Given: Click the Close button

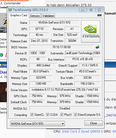Looking at the screenshot, I should 93,123.
